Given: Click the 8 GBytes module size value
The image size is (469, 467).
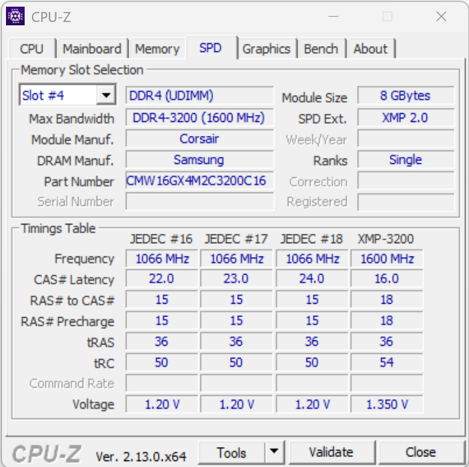Looking at the screenshot, I should [x=406, y=95].
